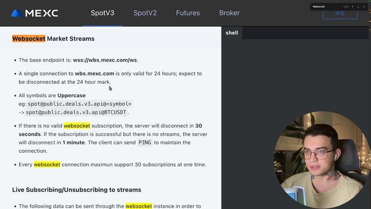
Task: Switch to the SpotV2 tab
Action: click(x=145, y=13)
